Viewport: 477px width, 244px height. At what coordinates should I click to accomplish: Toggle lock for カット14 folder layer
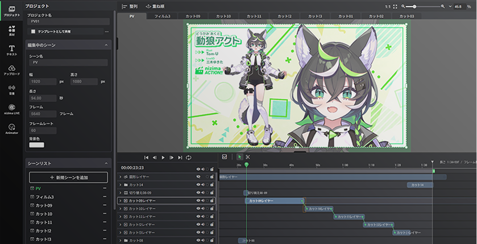(211, 185)
